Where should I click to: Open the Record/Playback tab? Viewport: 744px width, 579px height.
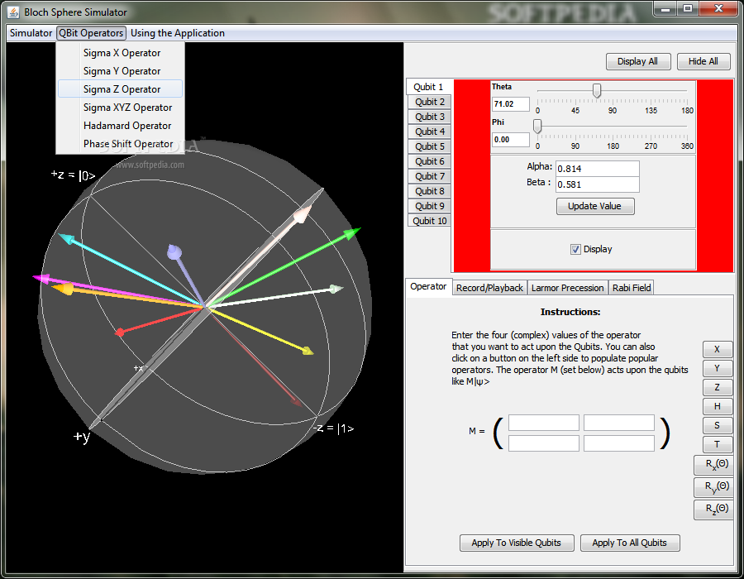pos(489,288)
